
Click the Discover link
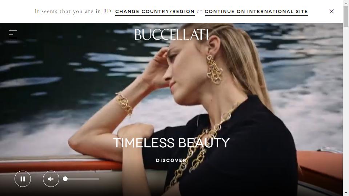[x=171, y=160]
